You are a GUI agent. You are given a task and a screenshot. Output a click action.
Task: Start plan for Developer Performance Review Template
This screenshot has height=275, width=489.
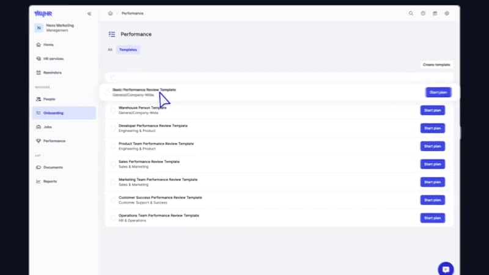[x=432, y=128]
